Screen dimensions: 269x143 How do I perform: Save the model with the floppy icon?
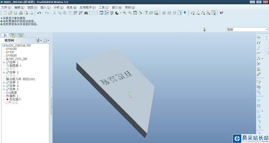(x=16, y=13)
